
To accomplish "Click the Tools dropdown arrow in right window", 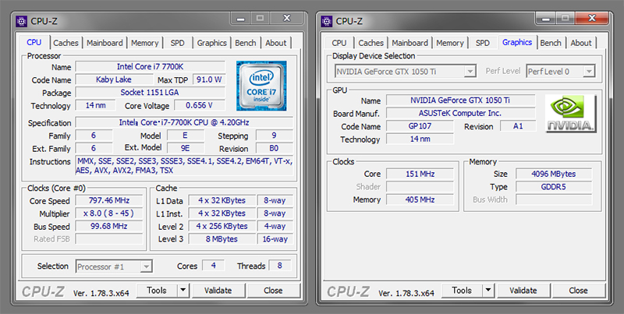I will 487,291.
